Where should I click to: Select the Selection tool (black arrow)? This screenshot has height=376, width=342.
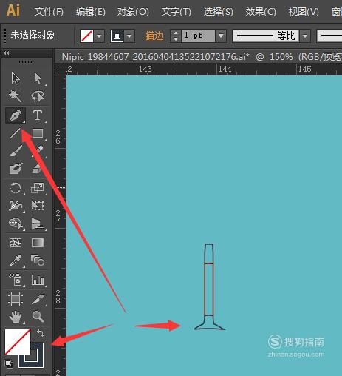pyautogui.click(x=16, y=78)
